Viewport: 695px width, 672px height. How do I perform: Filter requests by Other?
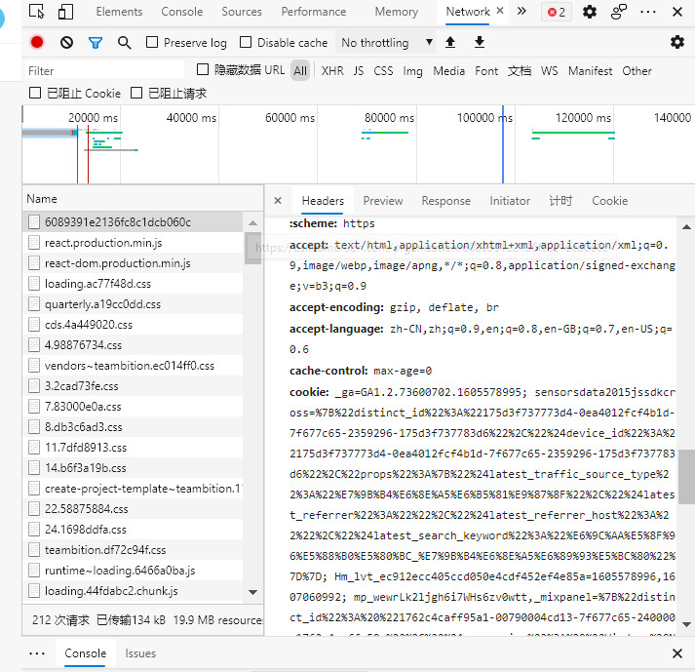click(637, 71)
